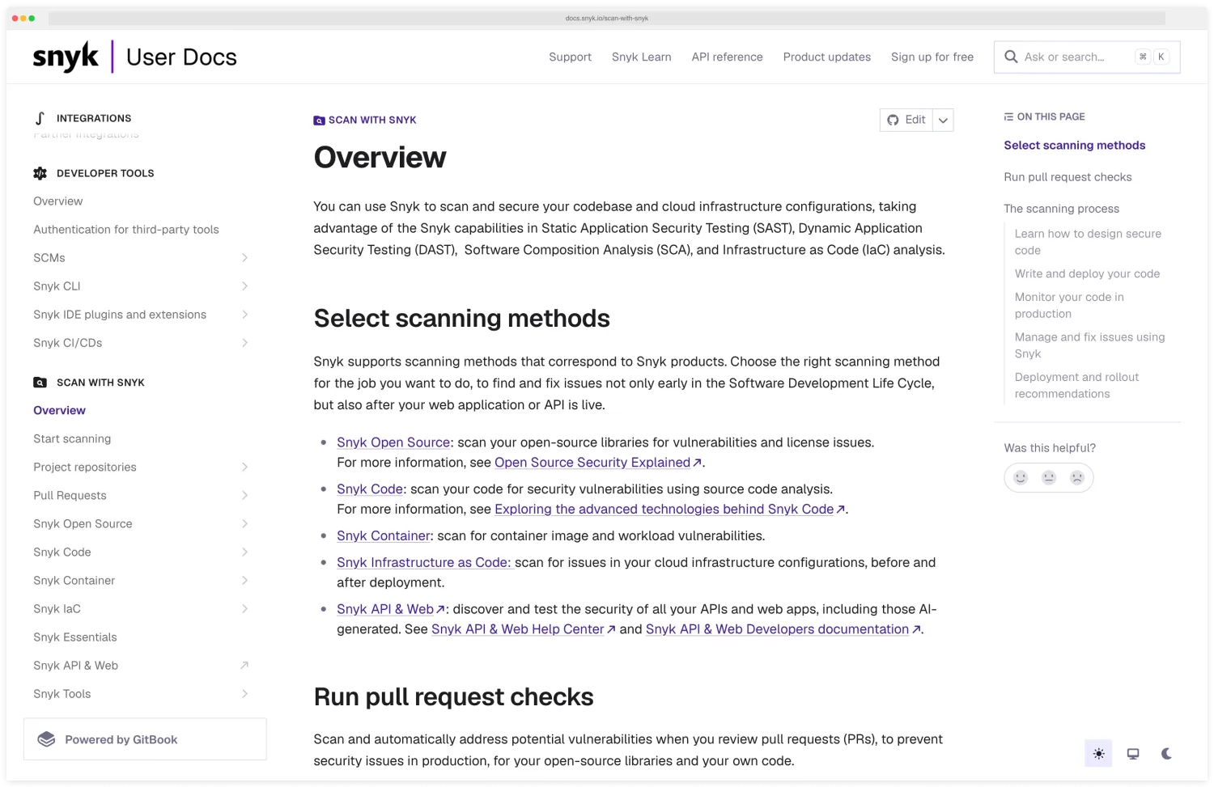Click the On This Page list icon
1214x787 pixels.
click(1008, 116)
